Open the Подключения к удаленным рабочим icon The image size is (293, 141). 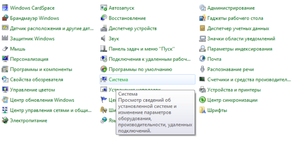104,59
